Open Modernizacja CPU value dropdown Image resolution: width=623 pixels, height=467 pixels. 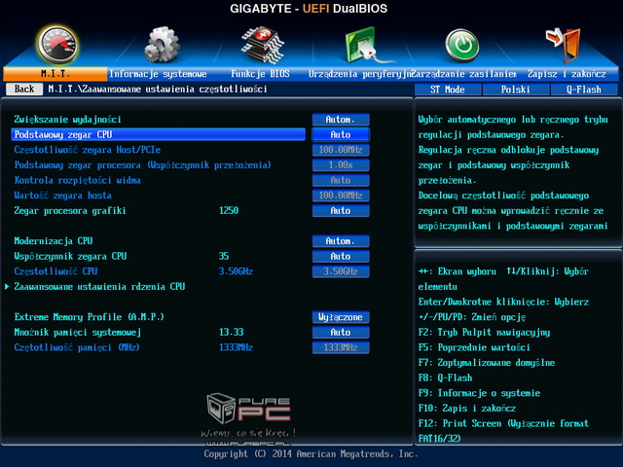click(x=341, y=241)
